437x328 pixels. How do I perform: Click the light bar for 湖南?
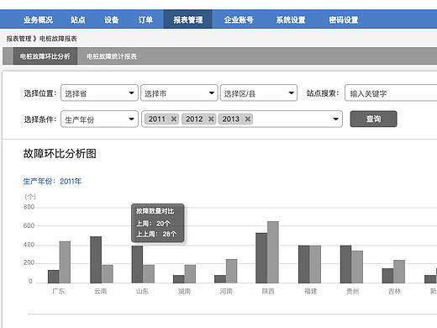pyautogui.click(x=190, y=274)
